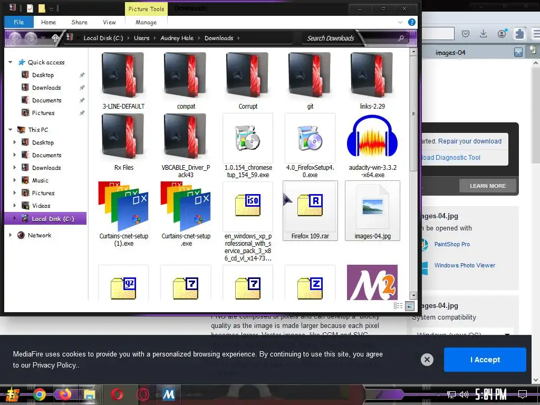Open Firefox from the taskbar
This screenshot has height=405, width=540.
pyautogui.click(x=65, y=394)
